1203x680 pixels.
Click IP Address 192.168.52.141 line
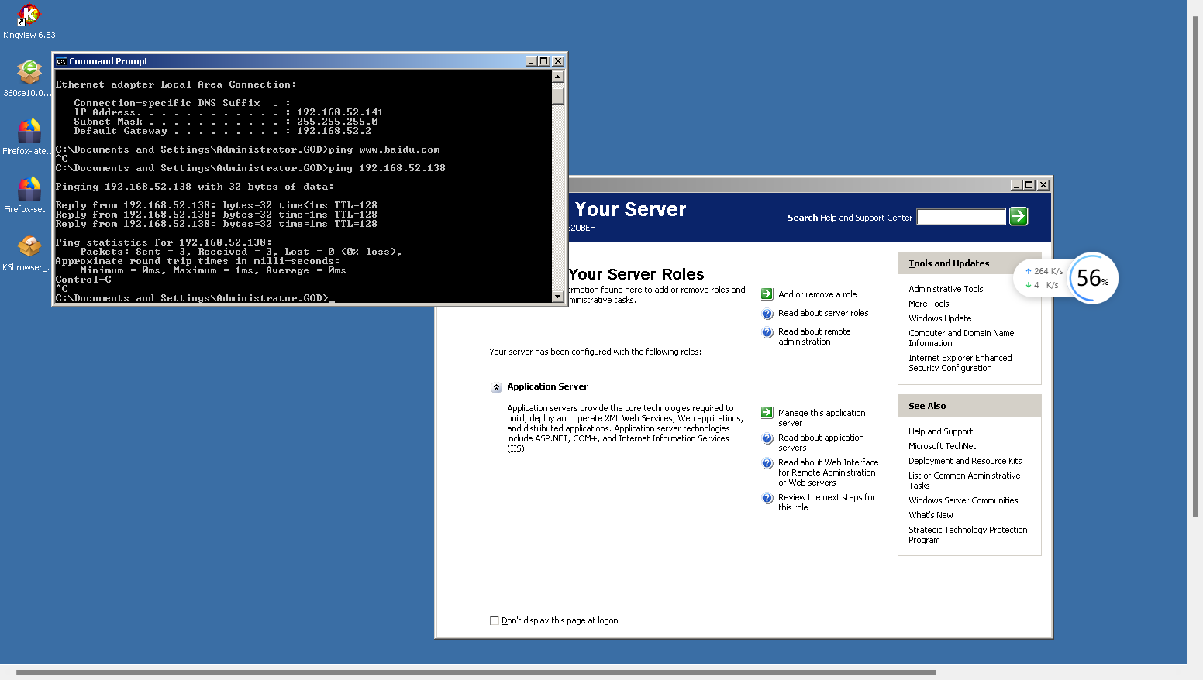click(x=229, y=112)
